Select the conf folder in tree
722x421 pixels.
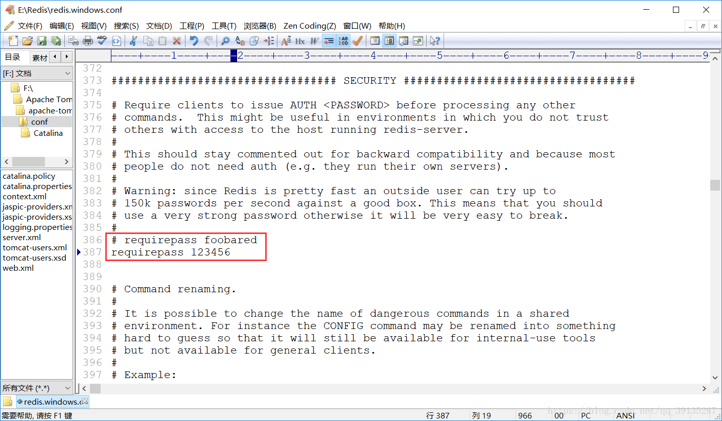39,122
